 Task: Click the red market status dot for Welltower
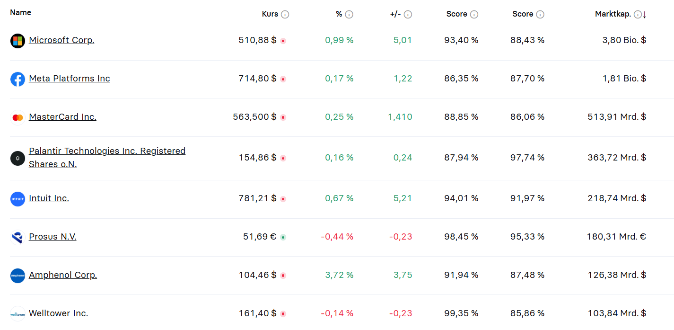point(283,313)
